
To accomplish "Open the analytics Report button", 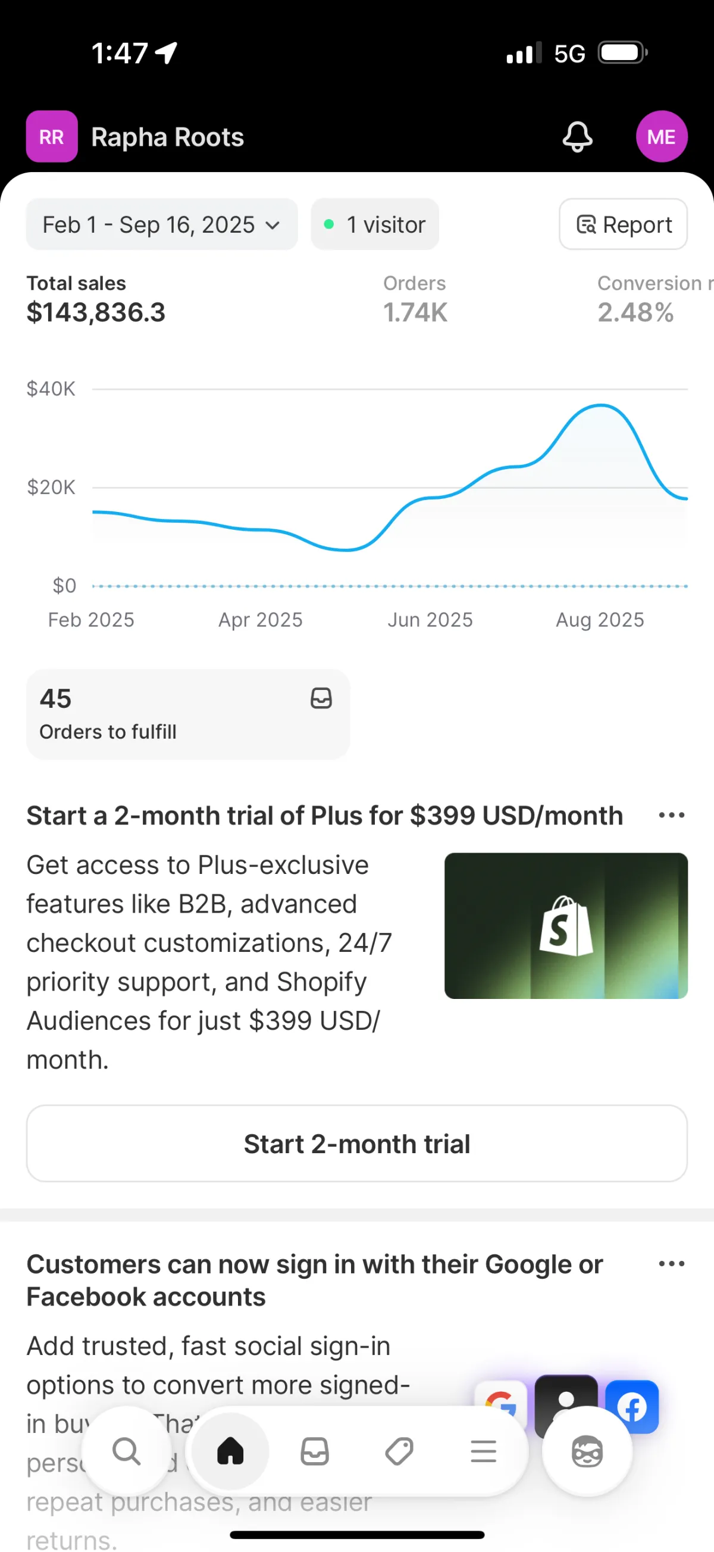I will [623, 224].
